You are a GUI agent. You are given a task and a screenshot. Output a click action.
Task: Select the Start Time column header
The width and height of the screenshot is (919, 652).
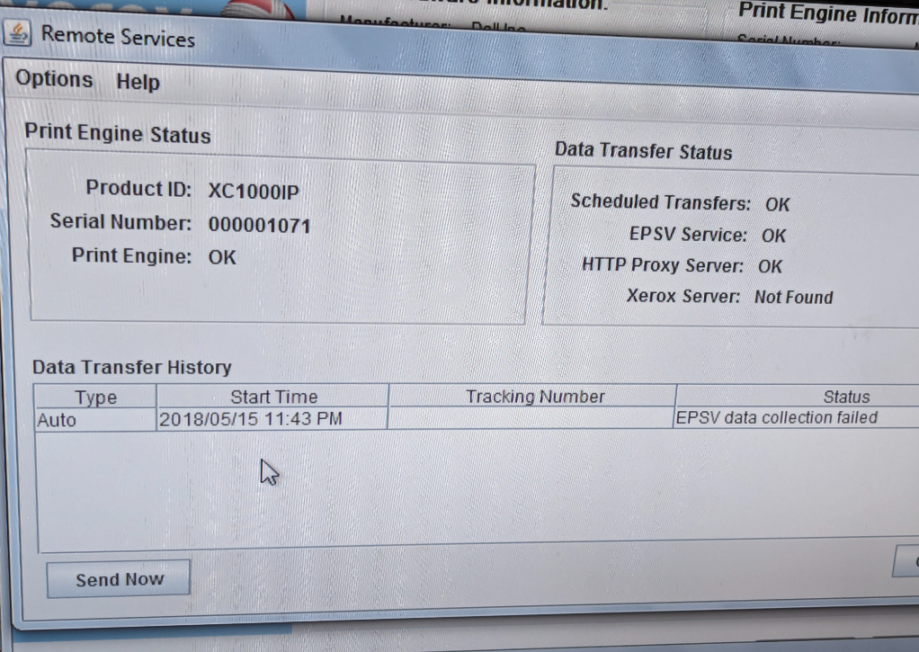273,397
